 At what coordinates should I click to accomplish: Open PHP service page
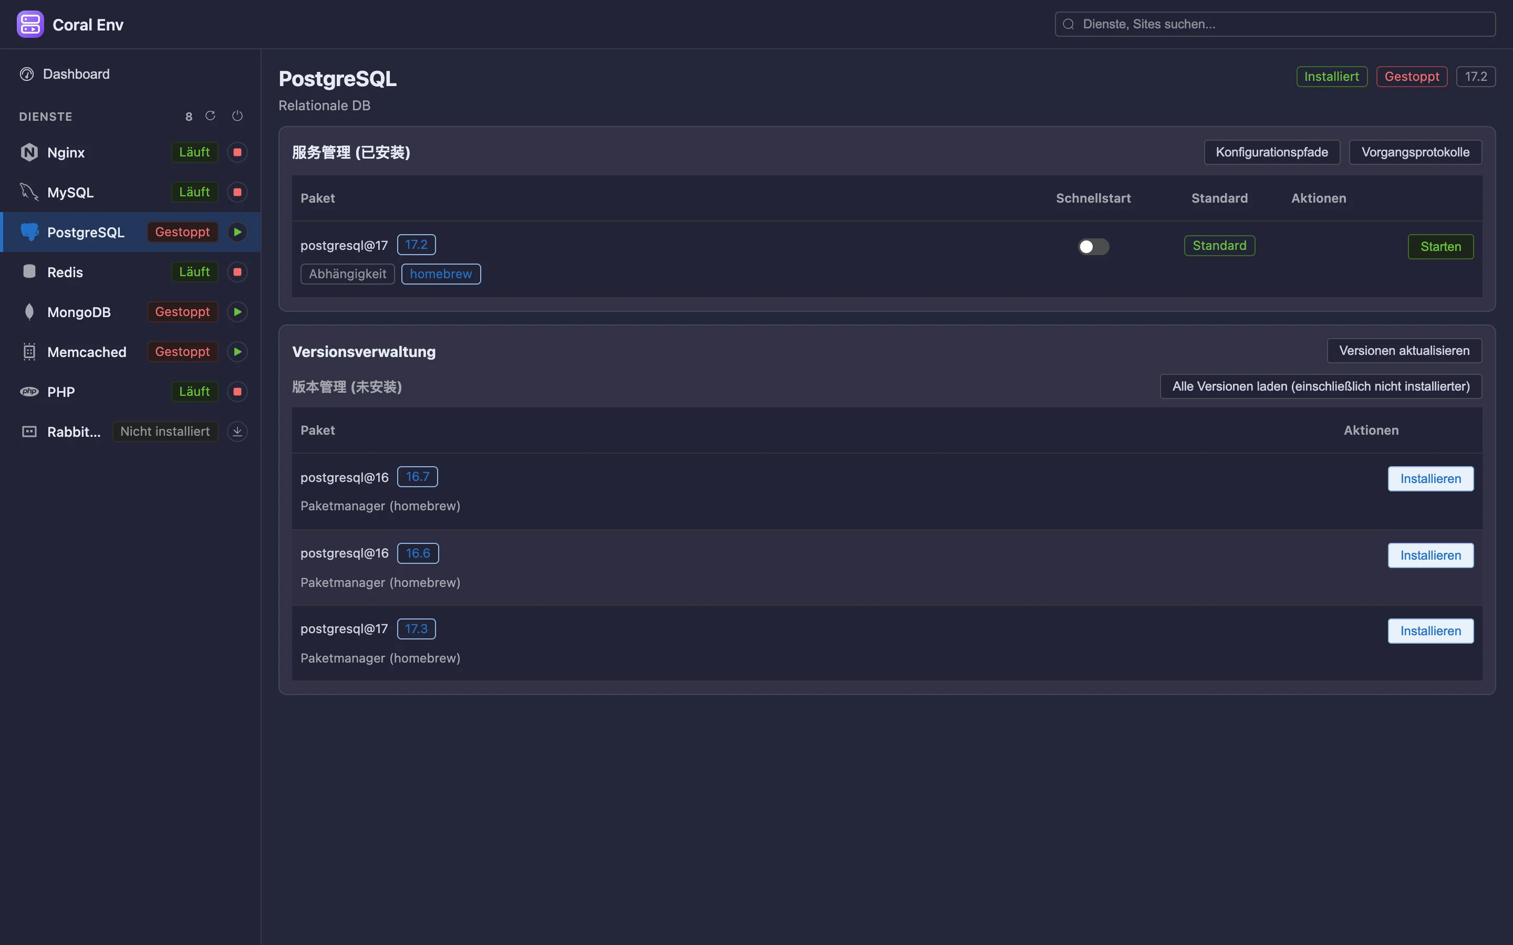tap(130, 392)
